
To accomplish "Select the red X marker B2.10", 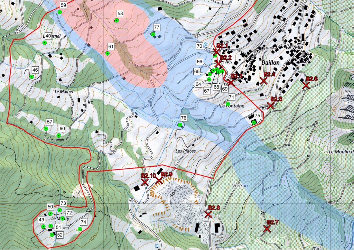I will (145, 182).
